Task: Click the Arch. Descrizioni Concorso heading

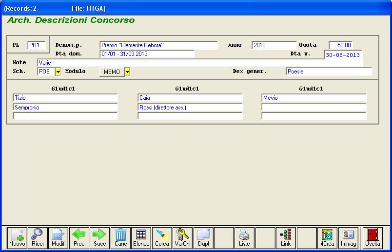Action: (71, 20)
